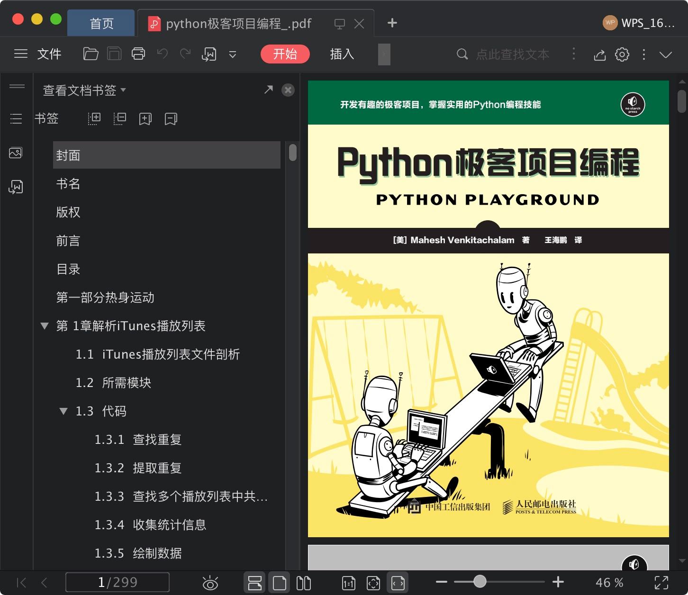Open bookmark 1.3.5 绘制数据
Screen dimensions: 688x595
pos(138,553)
